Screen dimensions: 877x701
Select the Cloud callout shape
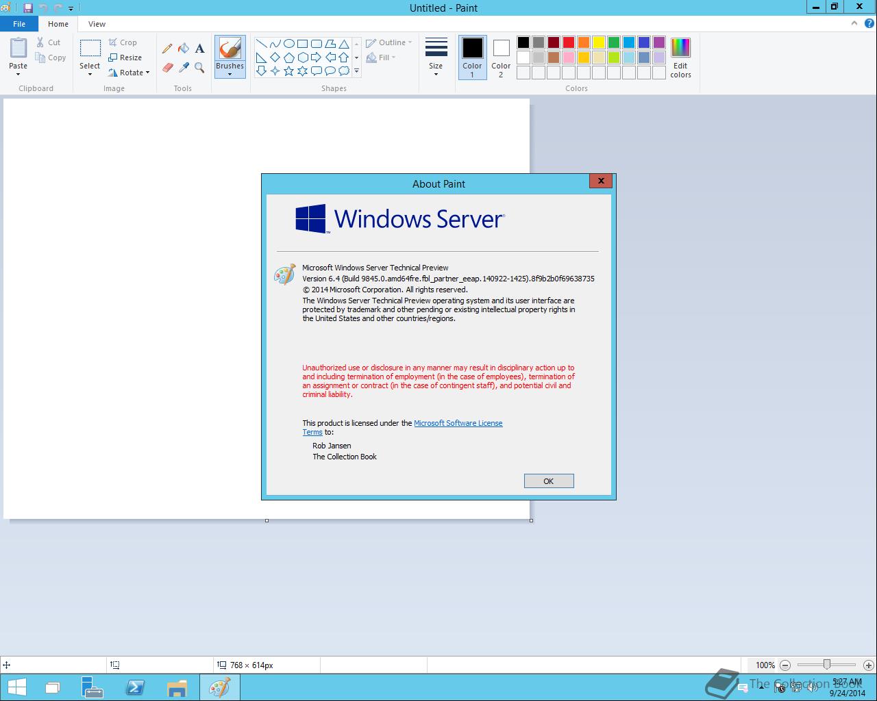[343, 71]
